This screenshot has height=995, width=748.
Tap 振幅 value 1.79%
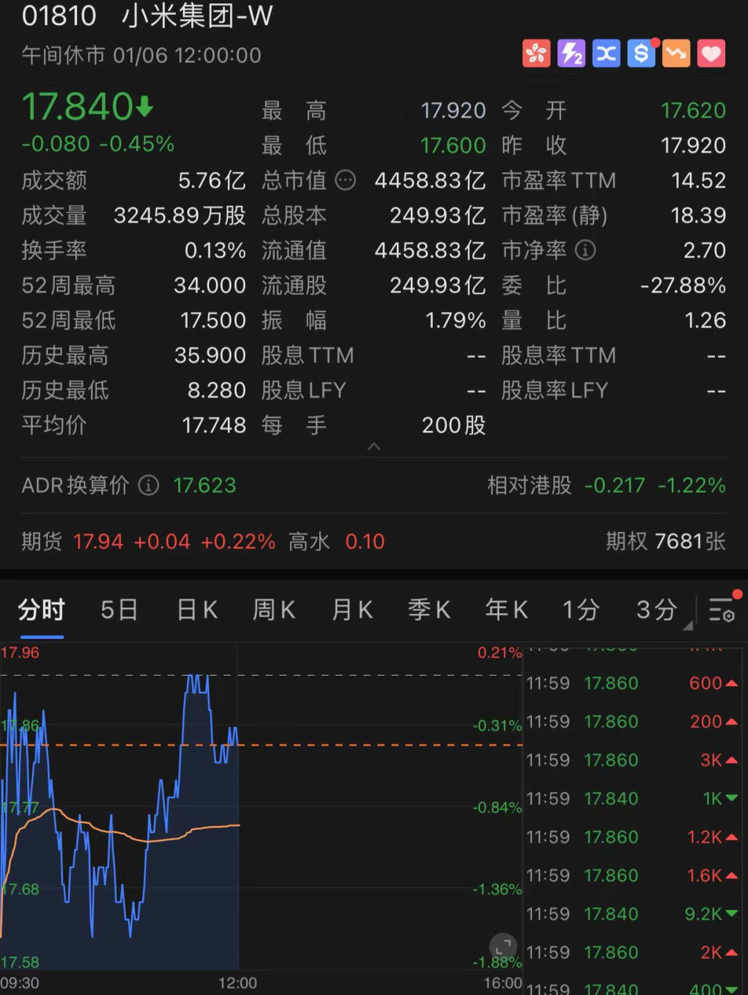[x=456, y=320]
